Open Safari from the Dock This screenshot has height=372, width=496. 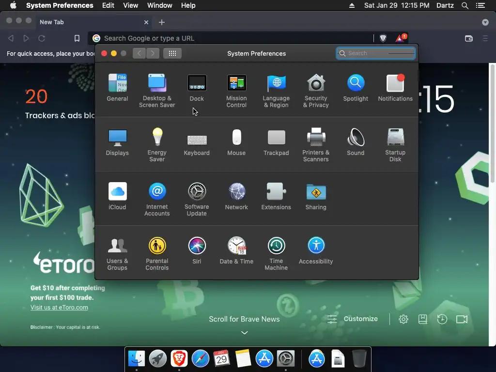click(200, 358)
